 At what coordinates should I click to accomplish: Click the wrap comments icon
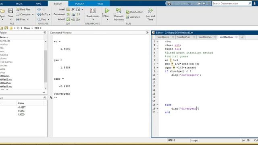[78, 14]
